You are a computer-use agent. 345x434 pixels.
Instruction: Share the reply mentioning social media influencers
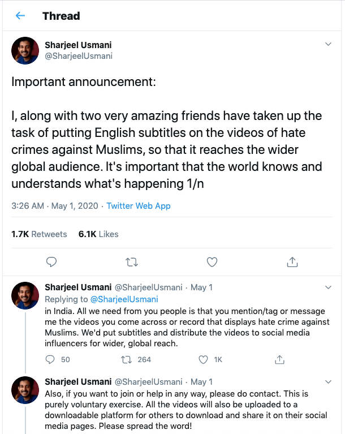pos(279,359)
